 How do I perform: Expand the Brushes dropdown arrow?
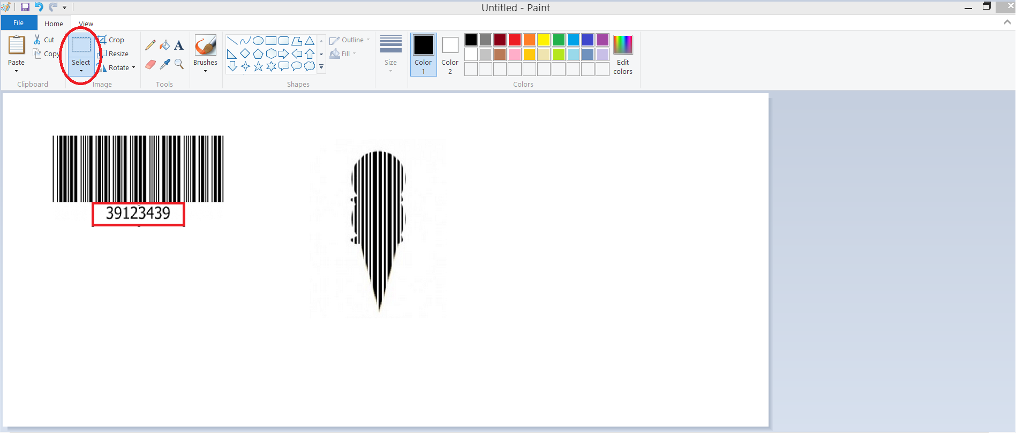pyautogui.click(x=205, y=71)
